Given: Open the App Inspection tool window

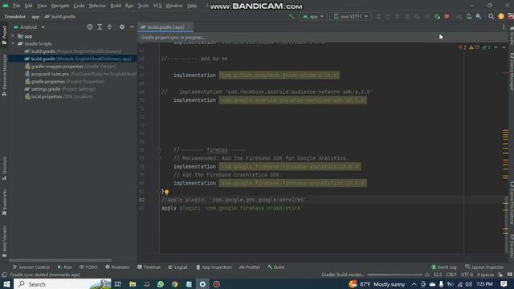Looking at the screenshot, I should (x=214, y=267).
